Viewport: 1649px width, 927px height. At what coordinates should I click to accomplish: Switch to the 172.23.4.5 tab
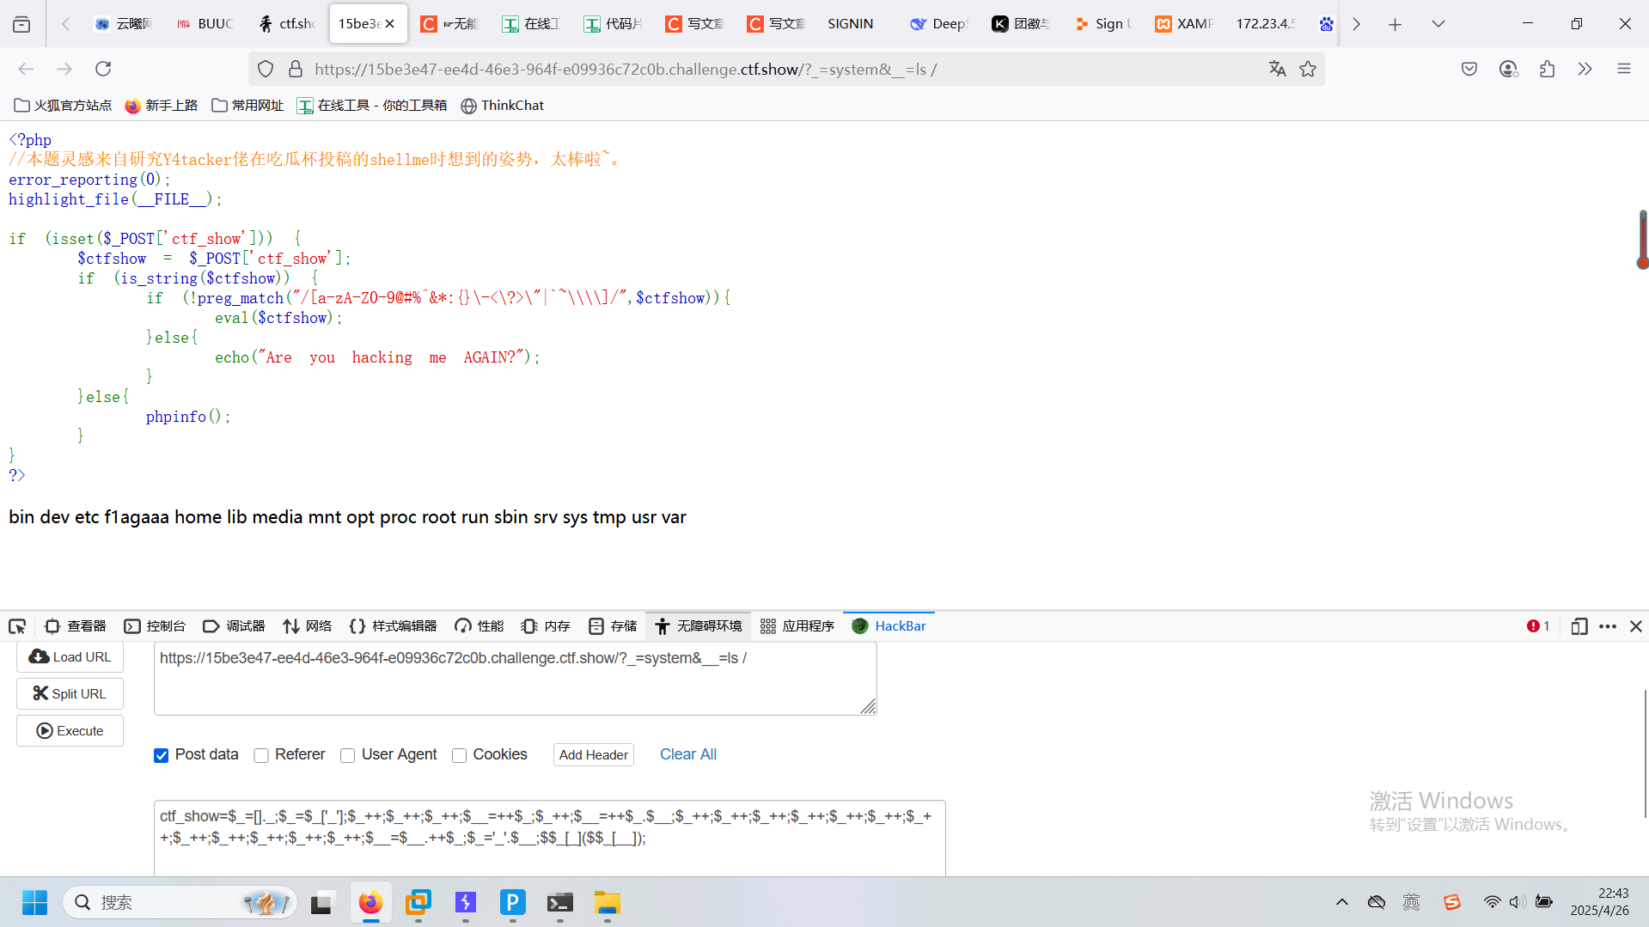pos(1265,24)
